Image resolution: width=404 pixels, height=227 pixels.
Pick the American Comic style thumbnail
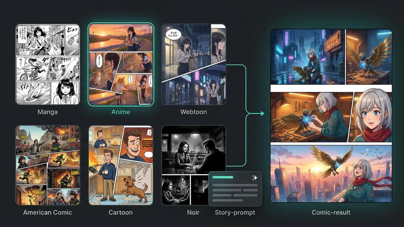[x=48, y=165]
